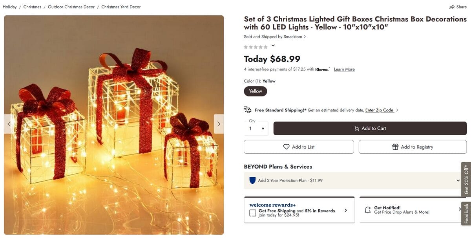Tick the welcome rewards+ checkbox
Image resolution: width=471 pixels, height=238 pixels.
[253, 213]
